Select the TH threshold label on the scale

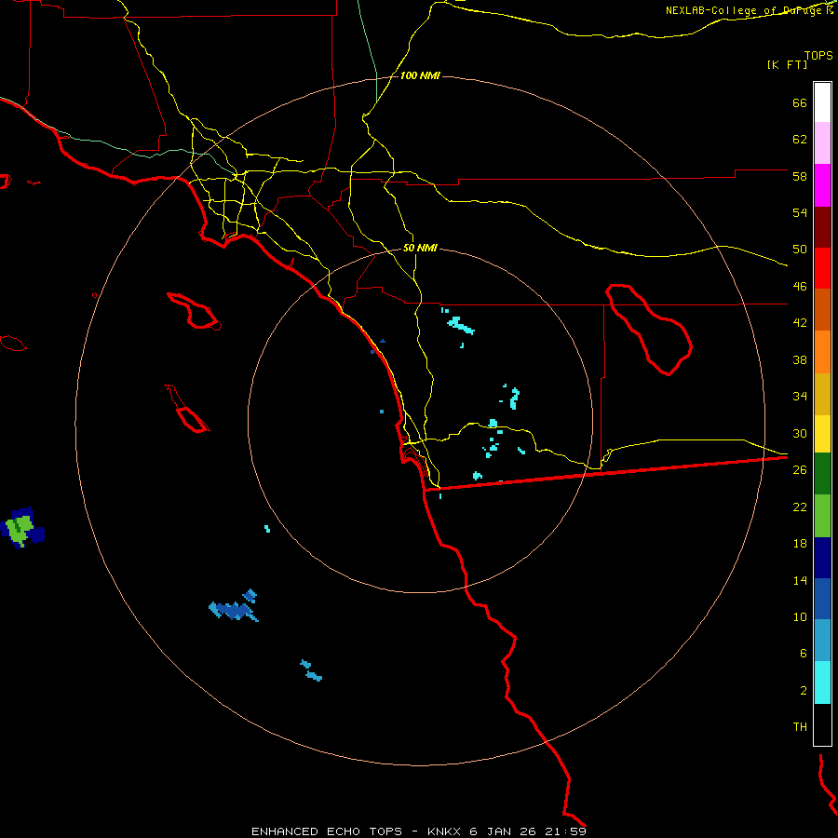[800, 727]
